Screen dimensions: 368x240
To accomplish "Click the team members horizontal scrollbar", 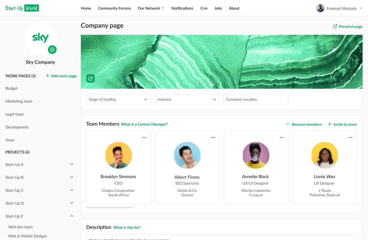I will click(x=110, y=207).
